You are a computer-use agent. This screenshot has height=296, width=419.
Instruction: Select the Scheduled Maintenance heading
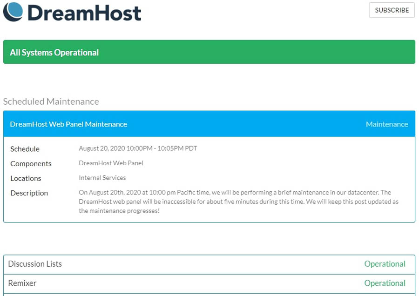(51, 101)
